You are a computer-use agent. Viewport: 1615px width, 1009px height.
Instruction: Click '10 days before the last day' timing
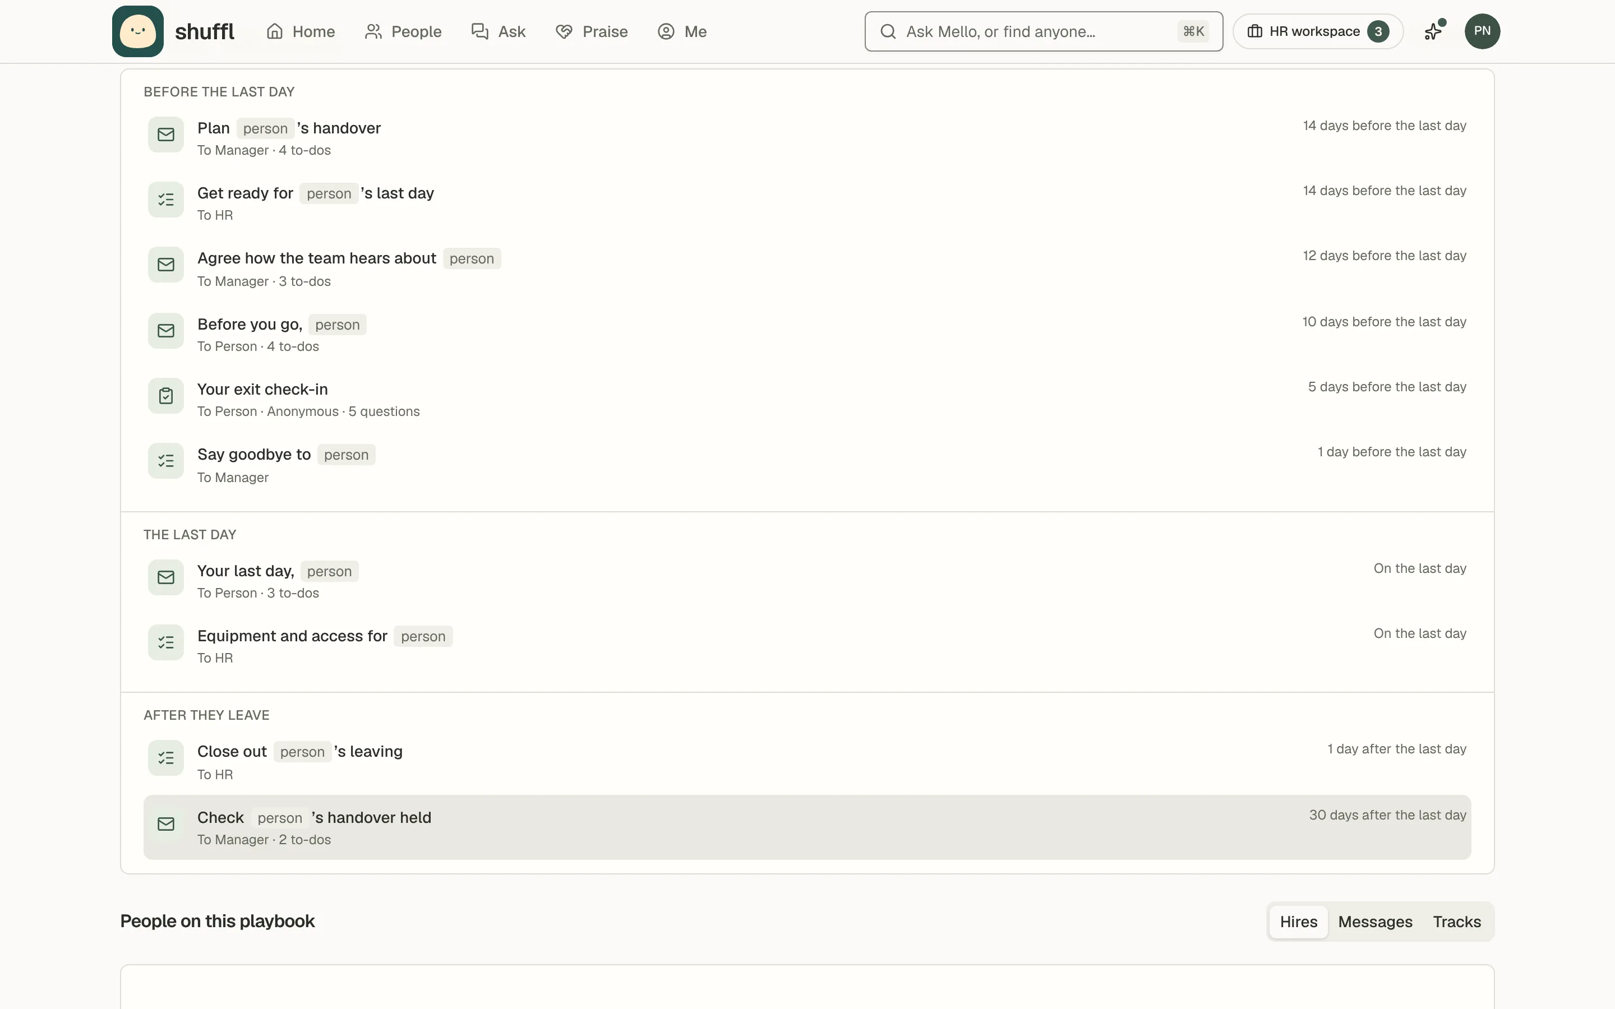1384,322
